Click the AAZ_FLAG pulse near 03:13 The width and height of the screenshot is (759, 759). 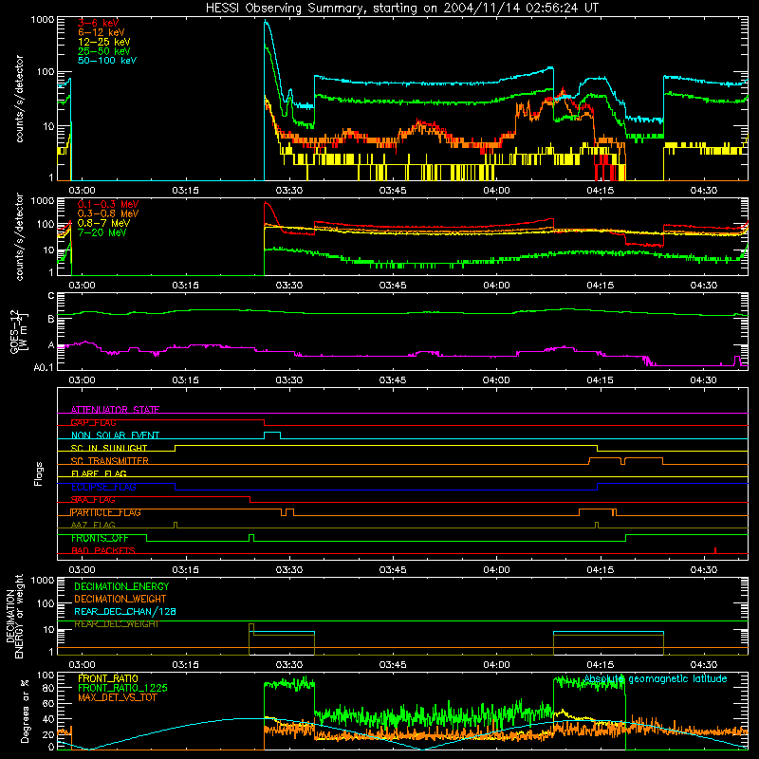pyautogui.click(x=176, y=525)
